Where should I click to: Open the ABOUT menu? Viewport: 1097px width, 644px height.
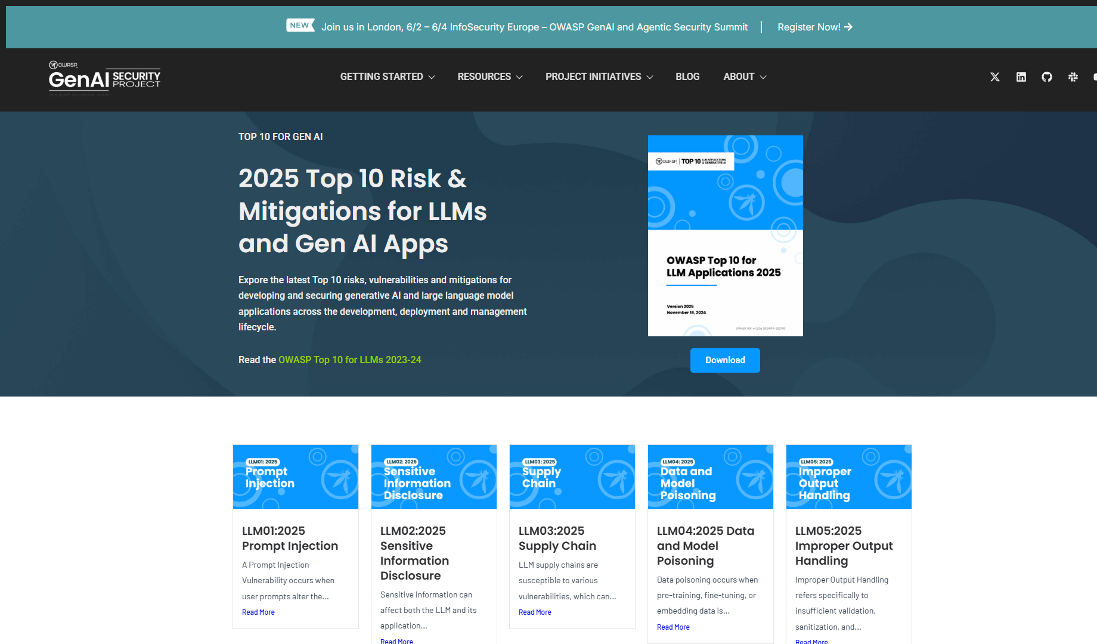[x=739, y=76]
